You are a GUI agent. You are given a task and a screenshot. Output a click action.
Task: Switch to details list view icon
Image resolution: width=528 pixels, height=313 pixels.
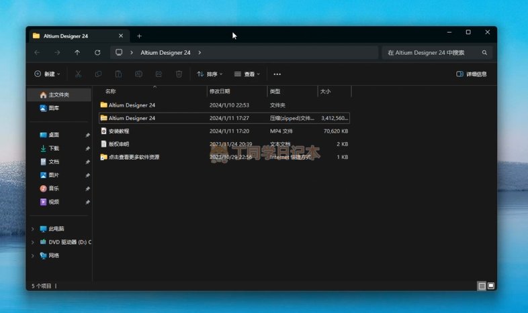(x=482, y=286)
